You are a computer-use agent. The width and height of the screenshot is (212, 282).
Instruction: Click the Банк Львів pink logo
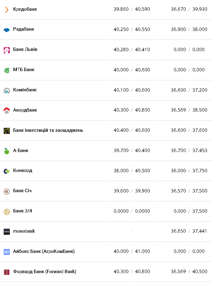tap(7, 50)
